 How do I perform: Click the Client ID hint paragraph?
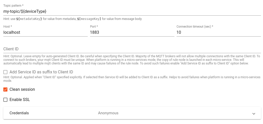pos(132,60)
